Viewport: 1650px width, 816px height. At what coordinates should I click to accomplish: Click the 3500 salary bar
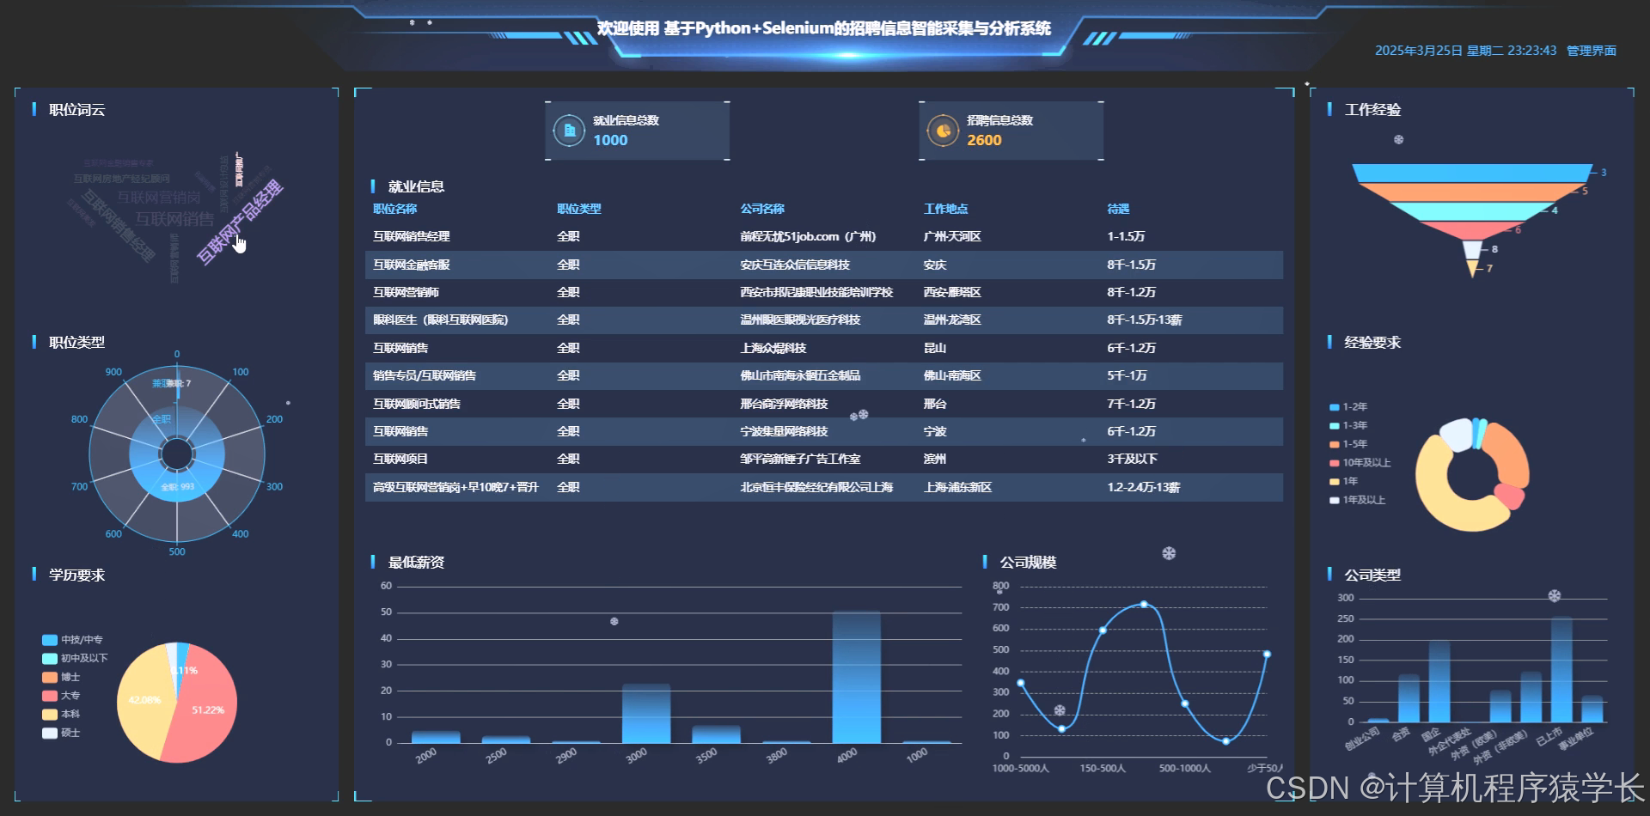(x=716, y=734)
